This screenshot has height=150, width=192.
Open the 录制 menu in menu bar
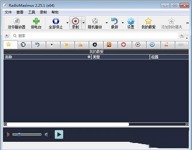43,12
